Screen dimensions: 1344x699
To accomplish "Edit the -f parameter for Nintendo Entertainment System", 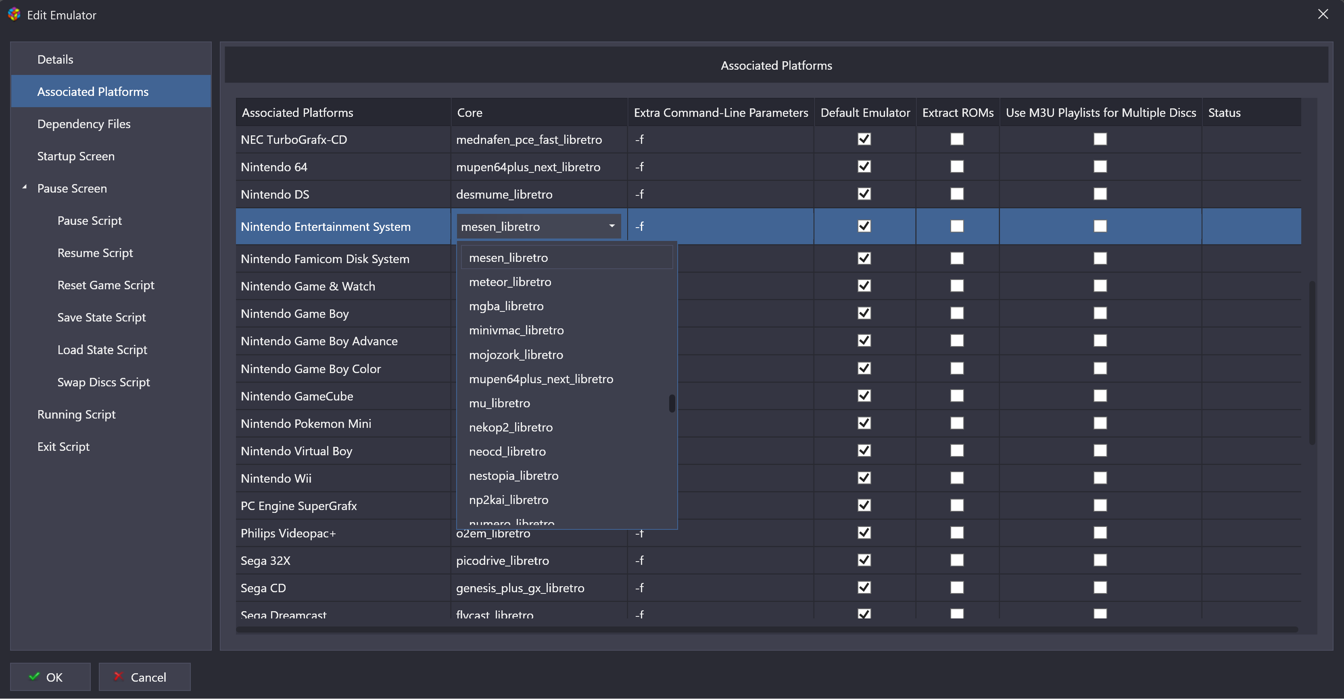I will click(x=720, y=226).
